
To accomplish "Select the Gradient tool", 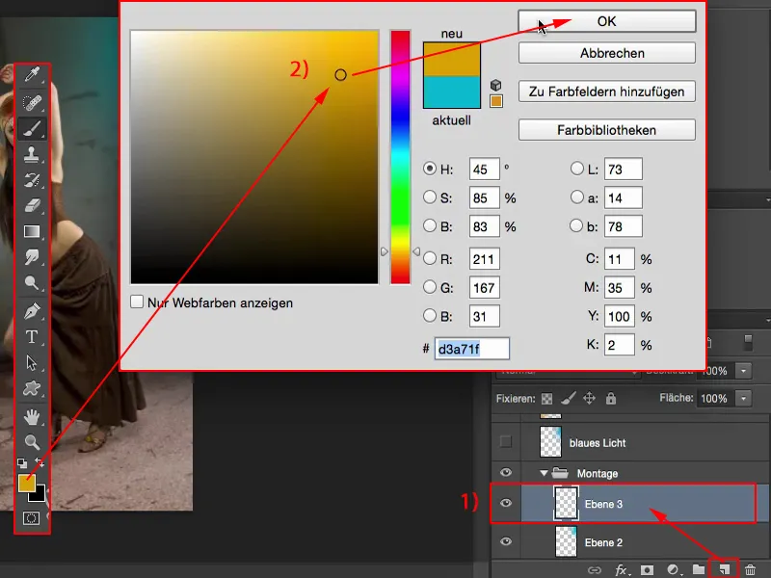I will tap(32, 231).
